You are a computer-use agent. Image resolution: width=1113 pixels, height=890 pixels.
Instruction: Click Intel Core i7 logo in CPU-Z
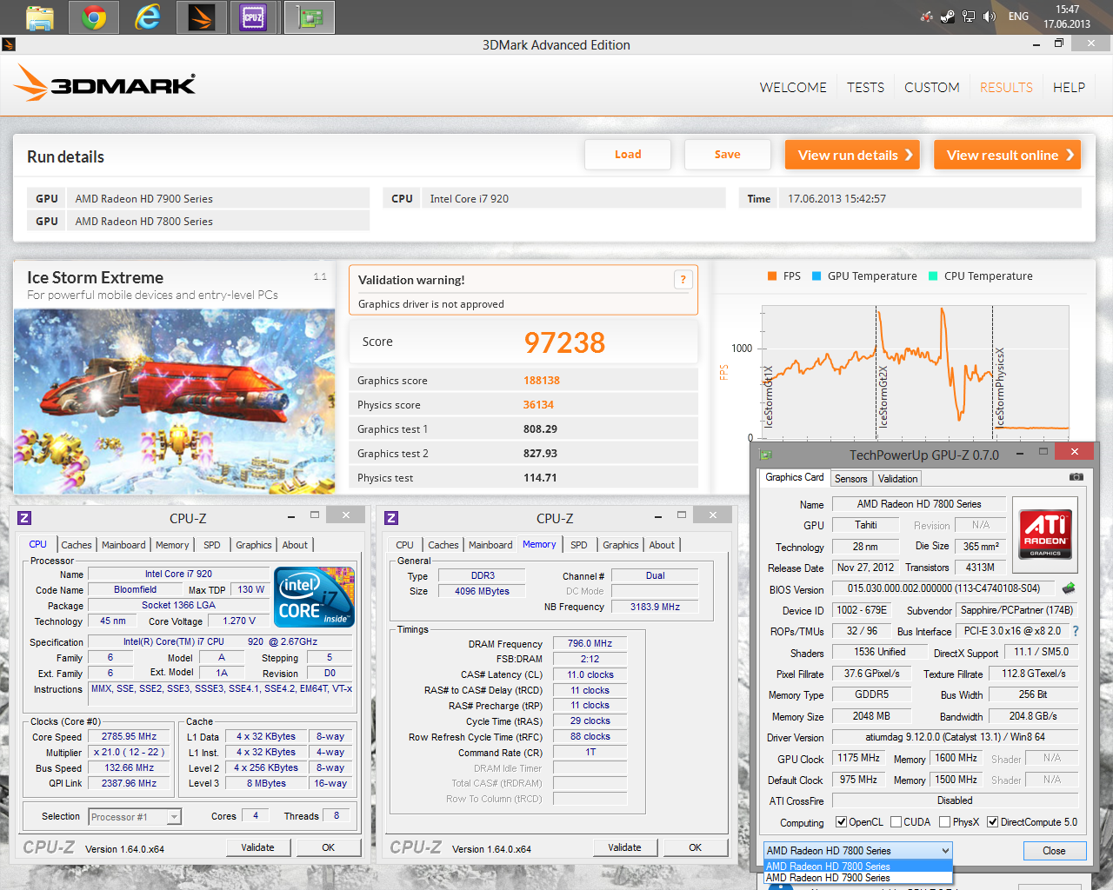(314, 596)
